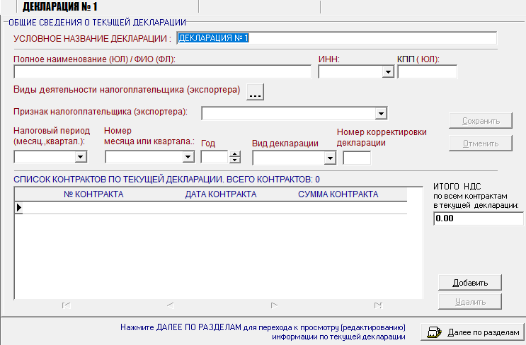Click the № КОНТРАКТА column header
The height and width of the screenshot is (345, 526).
(x=93, y=194)
